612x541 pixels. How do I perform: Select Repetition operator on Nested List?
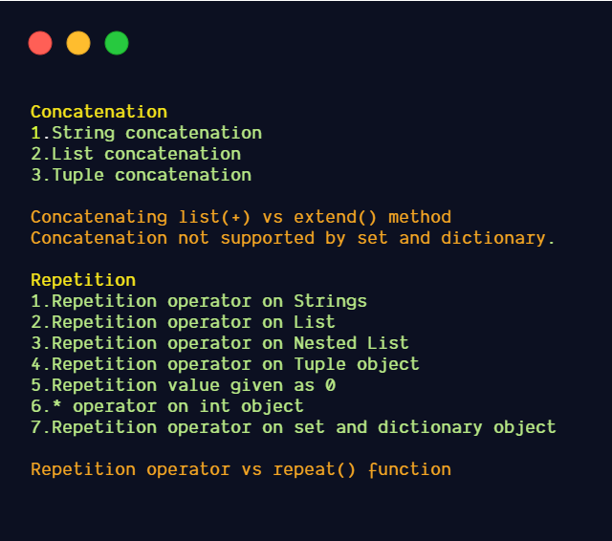[220, 344]
